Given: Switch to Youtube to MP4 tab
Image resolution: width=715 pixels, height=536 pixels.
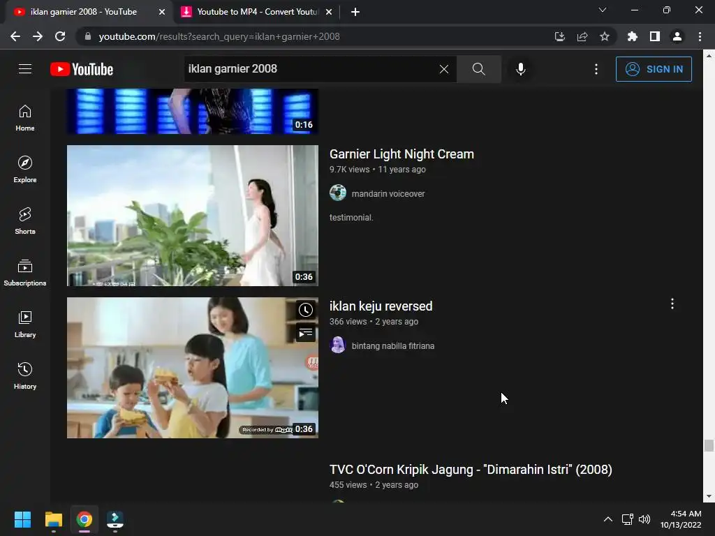Looking at the screenshot, I should click(258, 12).
